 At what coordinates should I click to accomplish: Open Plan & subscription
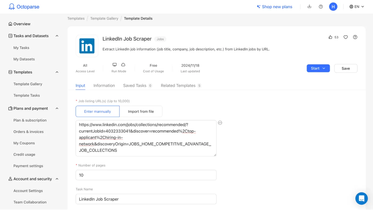pyautogui.click(x=30, y=120)
